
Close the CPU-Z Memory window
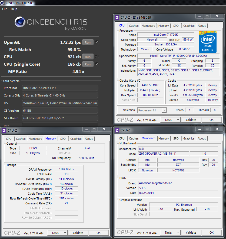coord(104,130)
